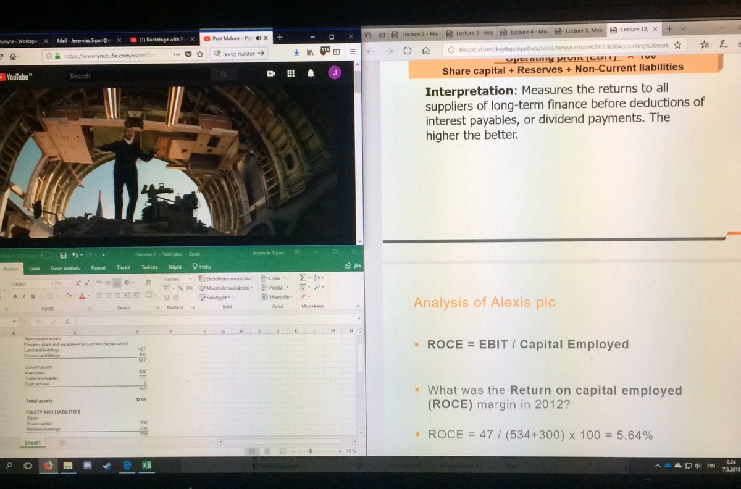Click the Edge refresh button
This screenshot has height=489, width=741.
(x=407, y=51)
